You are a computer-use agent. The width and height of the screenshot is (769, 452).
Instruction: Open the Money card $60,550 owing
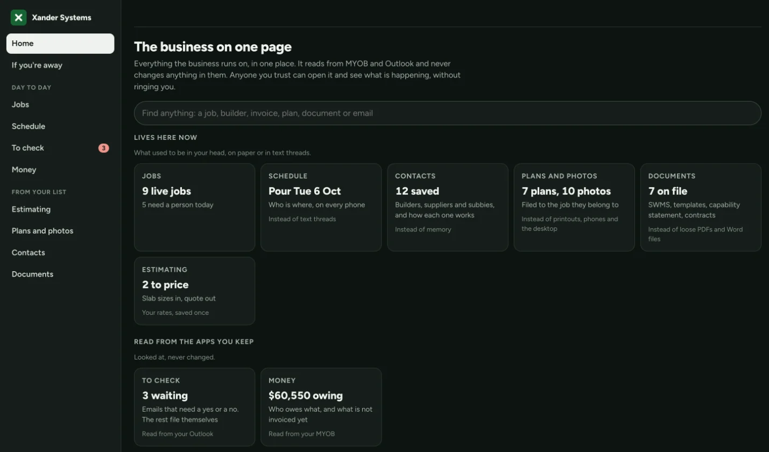click(x=321, y=407)
